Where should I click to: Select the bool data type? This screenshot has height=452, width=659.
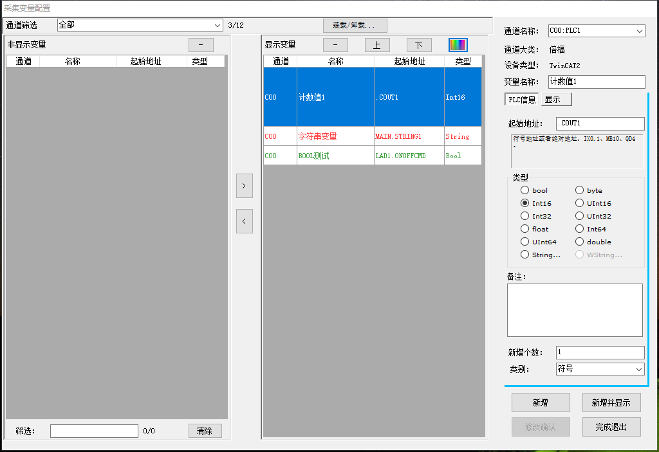click(x=524, y=190)
